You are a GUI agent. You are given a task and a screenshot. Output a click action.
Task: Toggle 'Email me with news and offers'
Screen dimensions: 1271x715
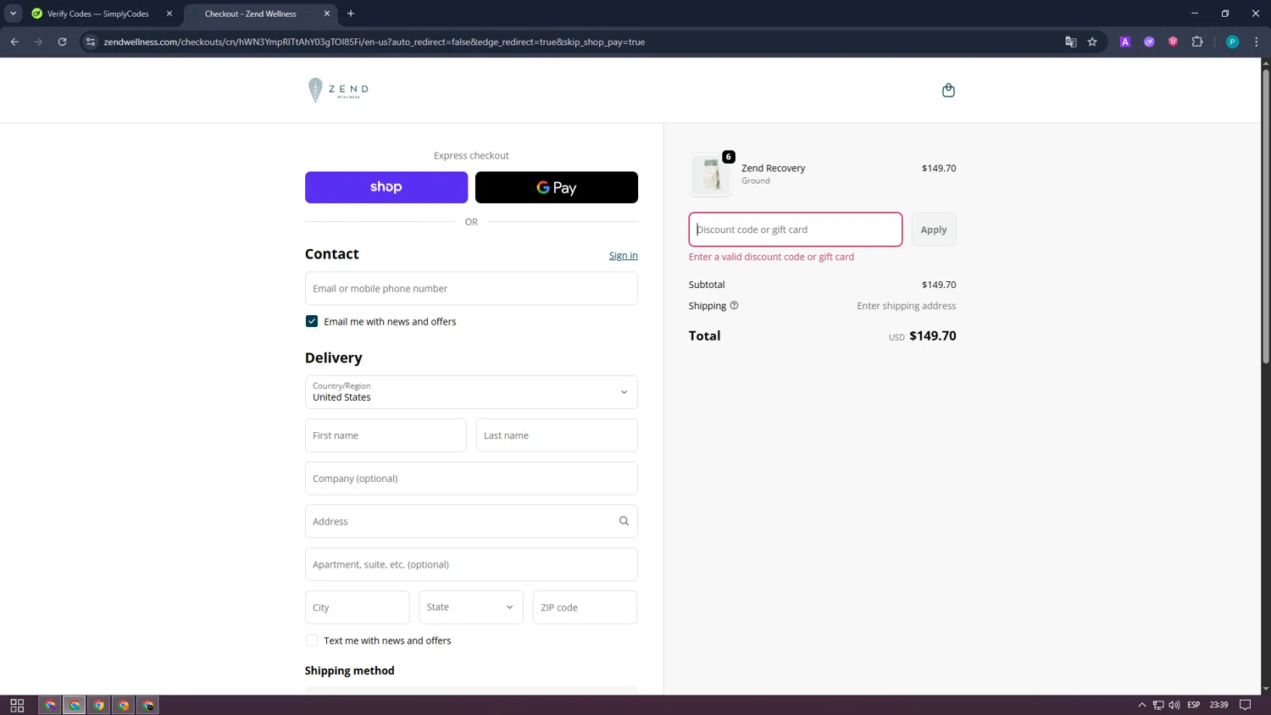(x=312, y=321)
